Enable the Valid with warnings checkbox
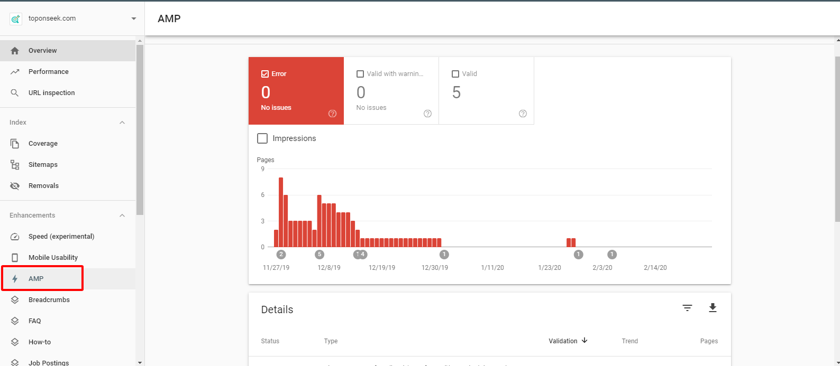Image resolution: width=840 pixels, height=366 pixels. click(x=360, y=74)
